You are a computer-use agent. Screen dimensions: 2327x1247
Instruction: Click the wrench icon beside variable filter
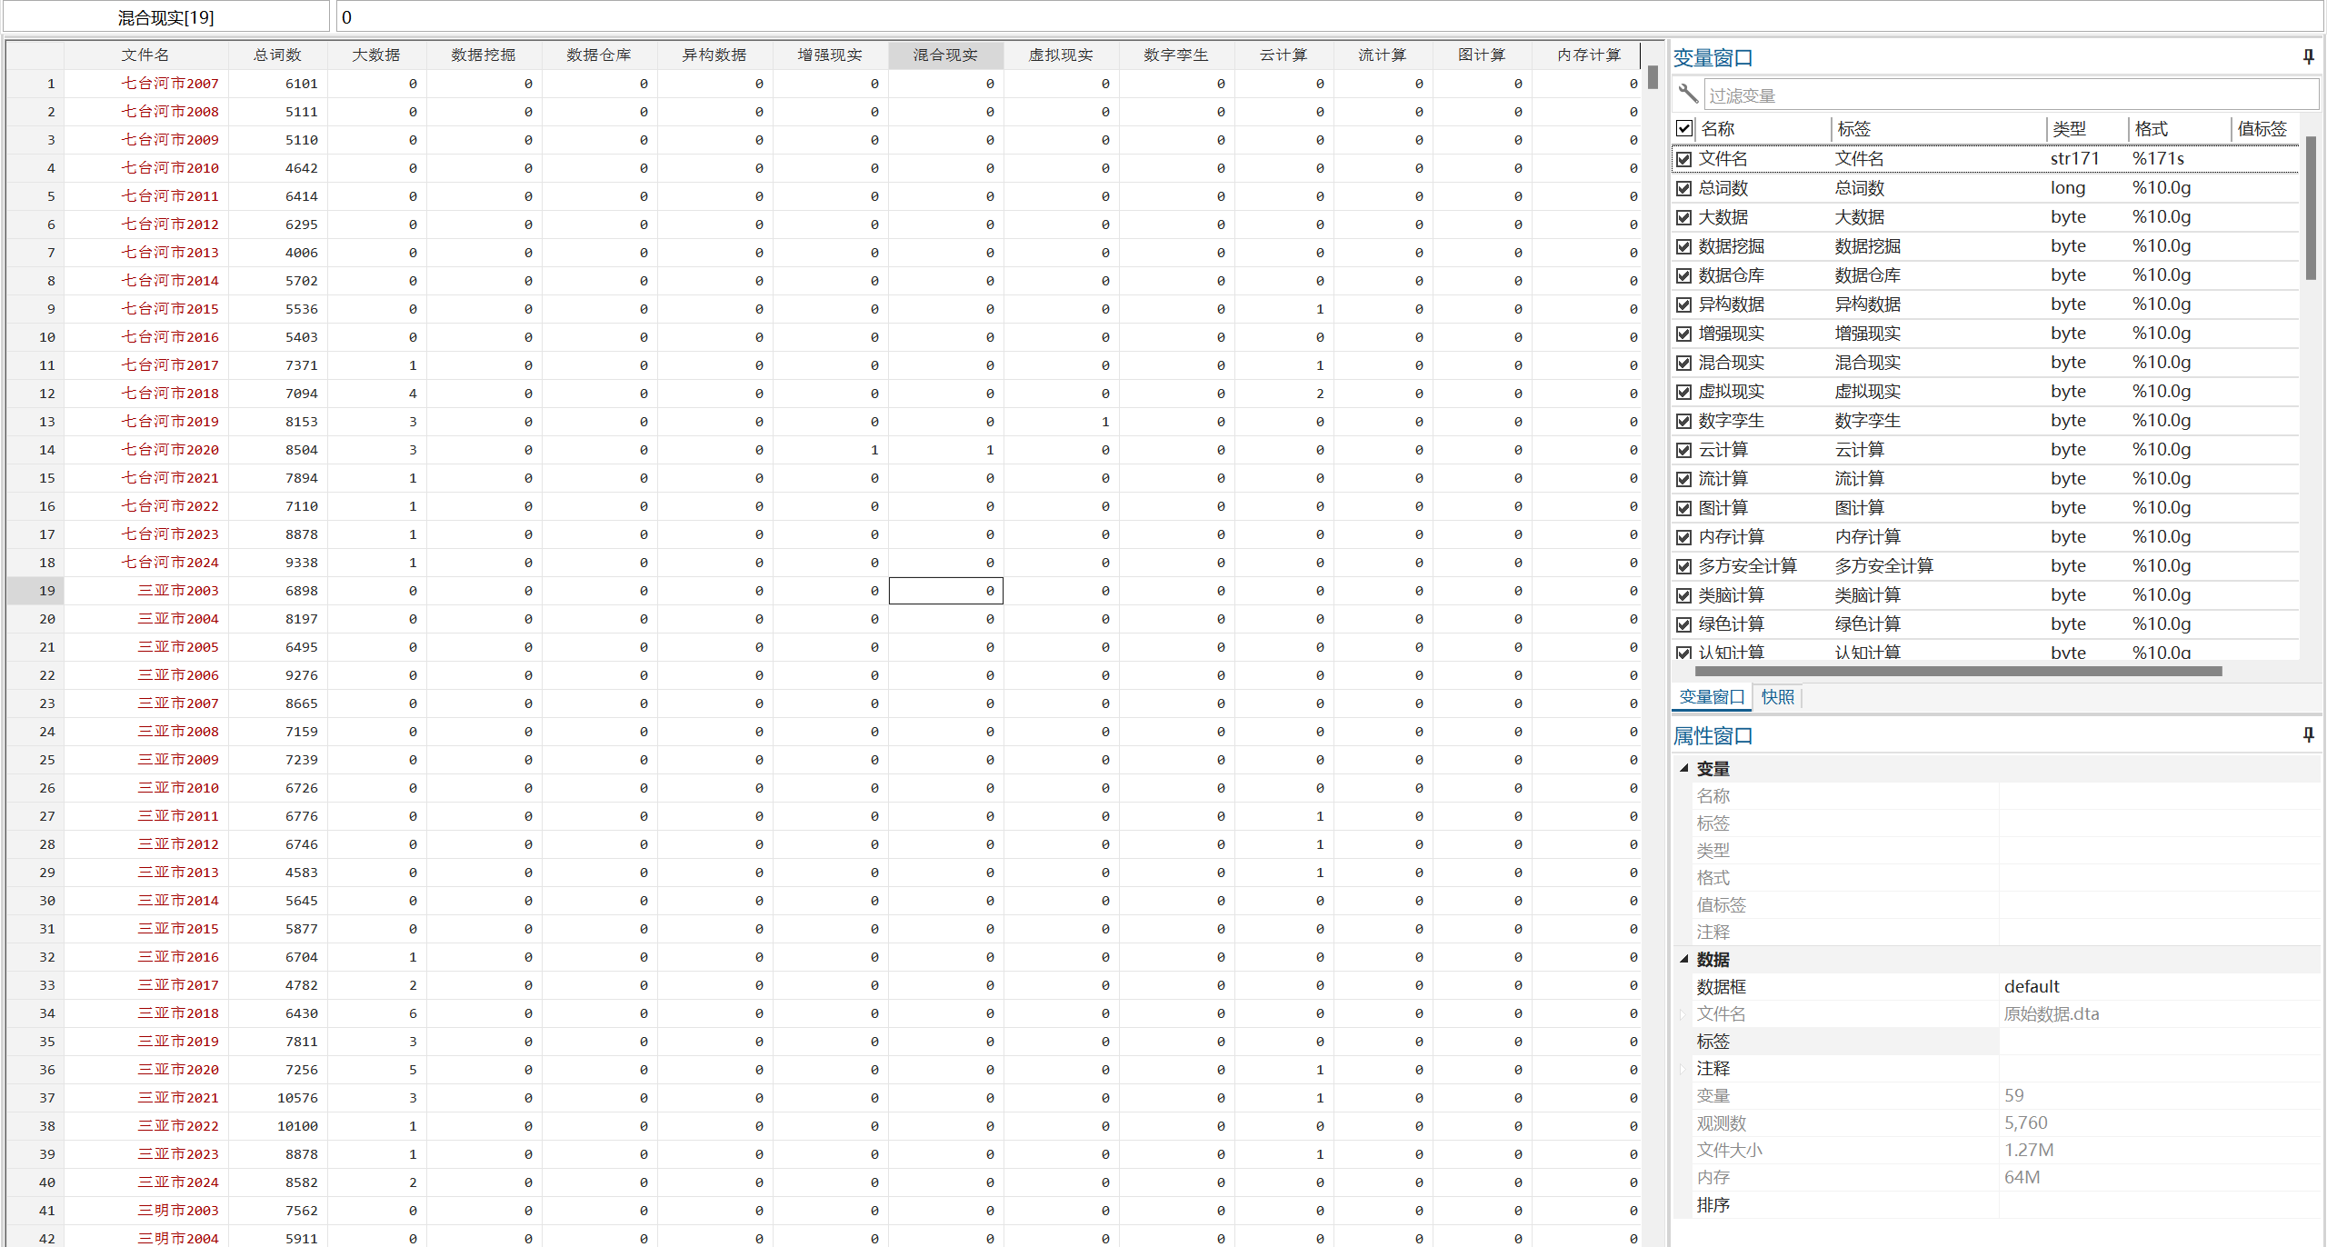coord(1688,95)
